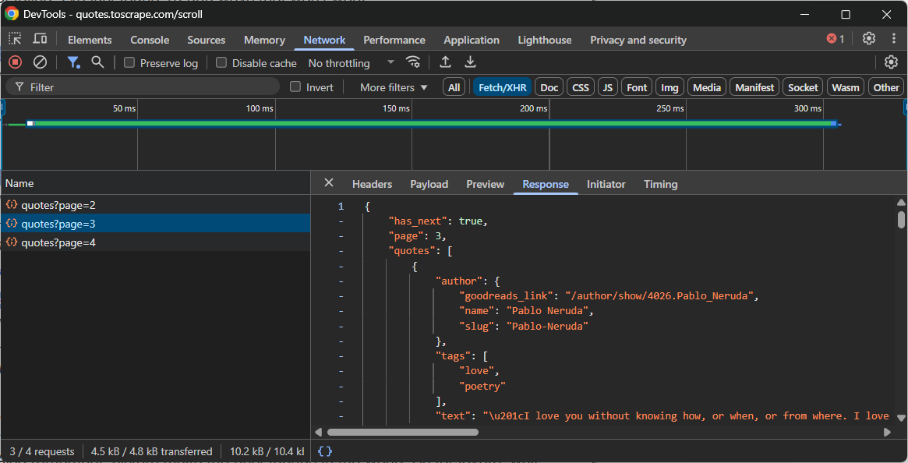Filter requests by Manifest type

click(x=754, y=87)
